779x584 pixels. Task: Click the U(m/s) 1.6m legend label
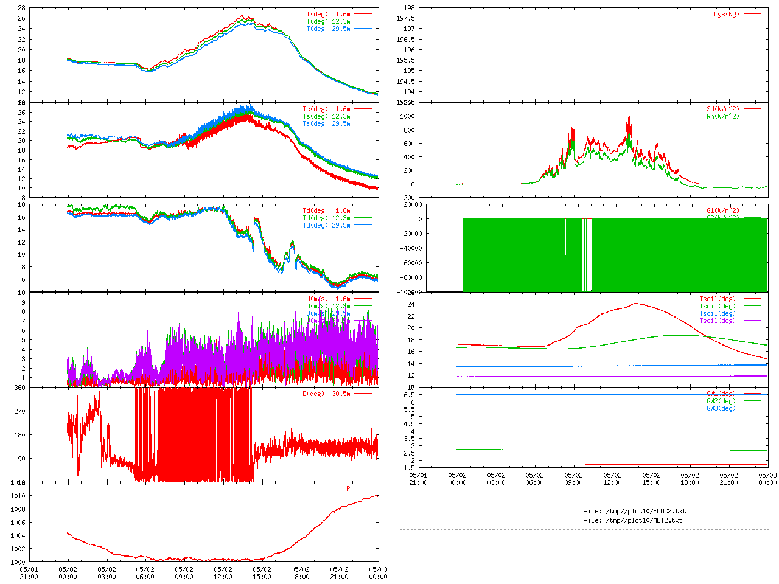pyautogui.click(x=329, y=299)
